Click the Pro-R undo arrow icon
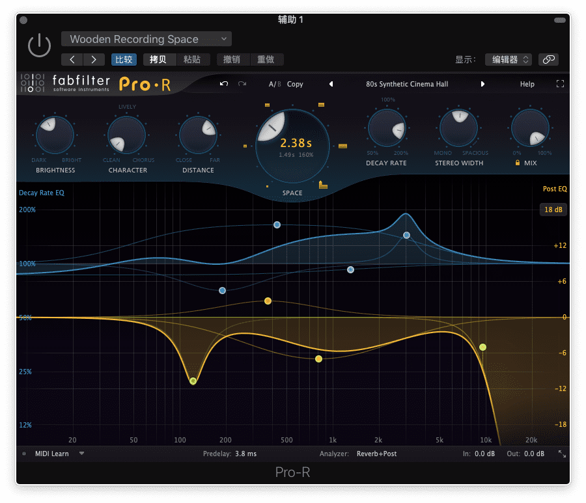586x503 pixels. [x=224, y=84]
